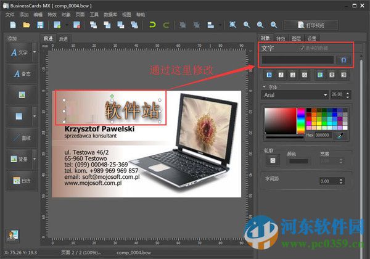Image resolution: width=370 pixels, height=259 pixels.
Task: Align text center
Action: pos(332,75)
